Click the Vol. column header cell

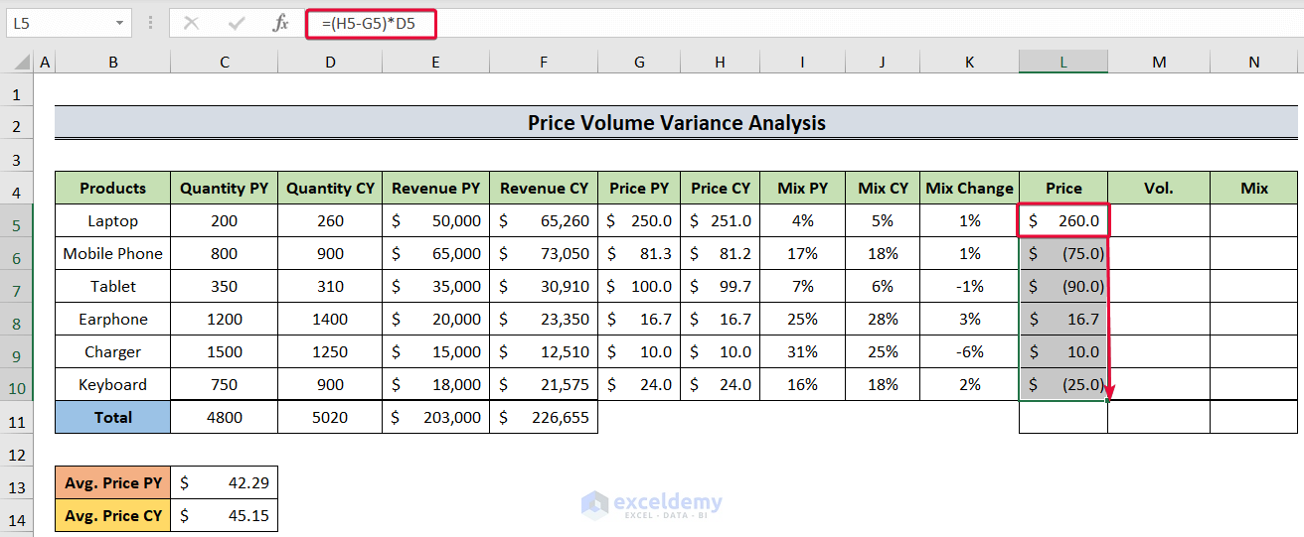tap(1159, 188)
